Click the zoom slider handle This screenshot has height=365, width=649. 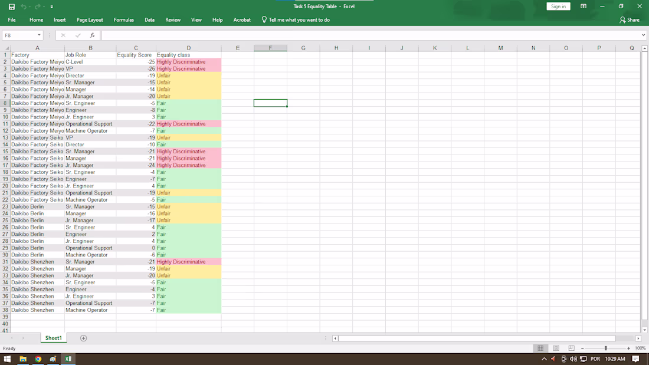pos(605,348)
